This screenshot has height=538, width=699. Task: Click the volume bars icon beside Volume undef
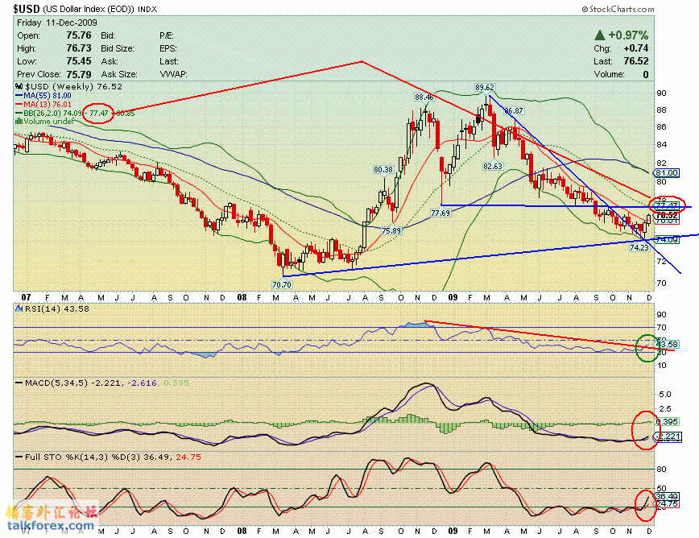[x=19, y=121]
